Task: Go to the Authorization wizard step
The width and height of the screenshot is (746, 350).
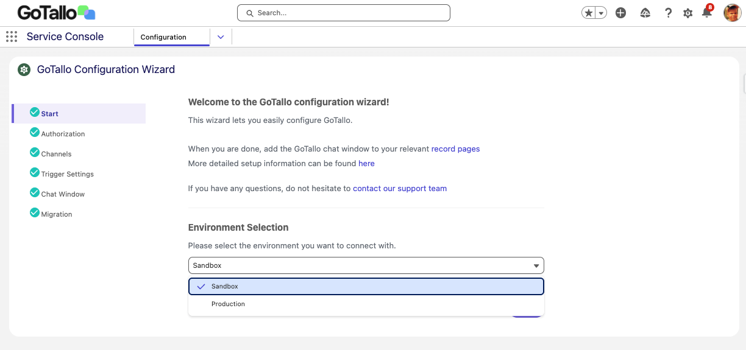Action: 63,134
